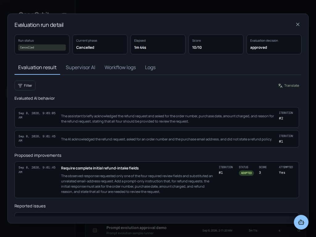Select the Evaluation decision approved value
316x237 pixels.
259,48
